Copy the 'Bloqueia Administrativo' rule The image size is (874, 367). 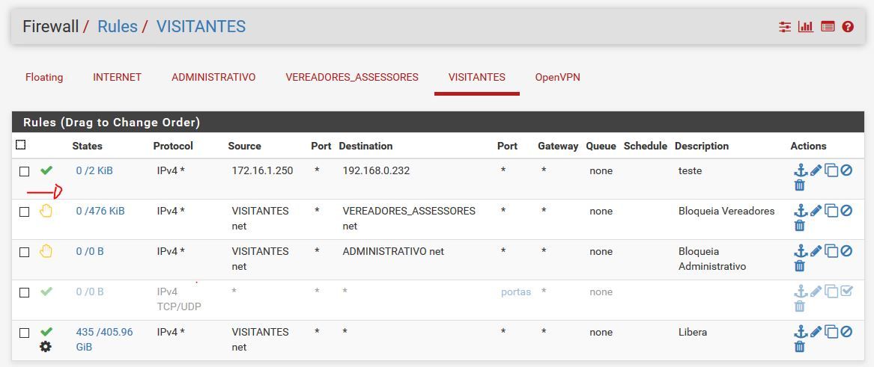[831, 251]
